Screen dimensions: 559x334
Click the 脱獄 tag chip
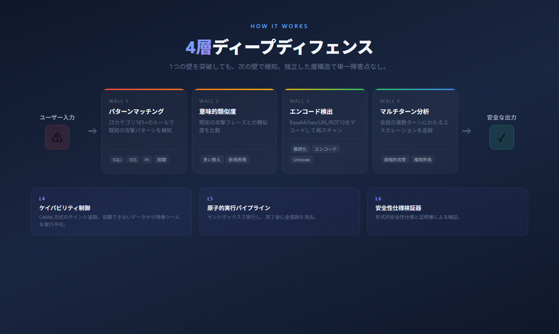(162, 160)
